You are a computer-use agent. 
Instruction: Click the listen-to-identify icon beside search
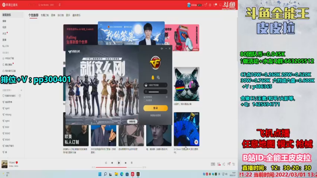60,5
